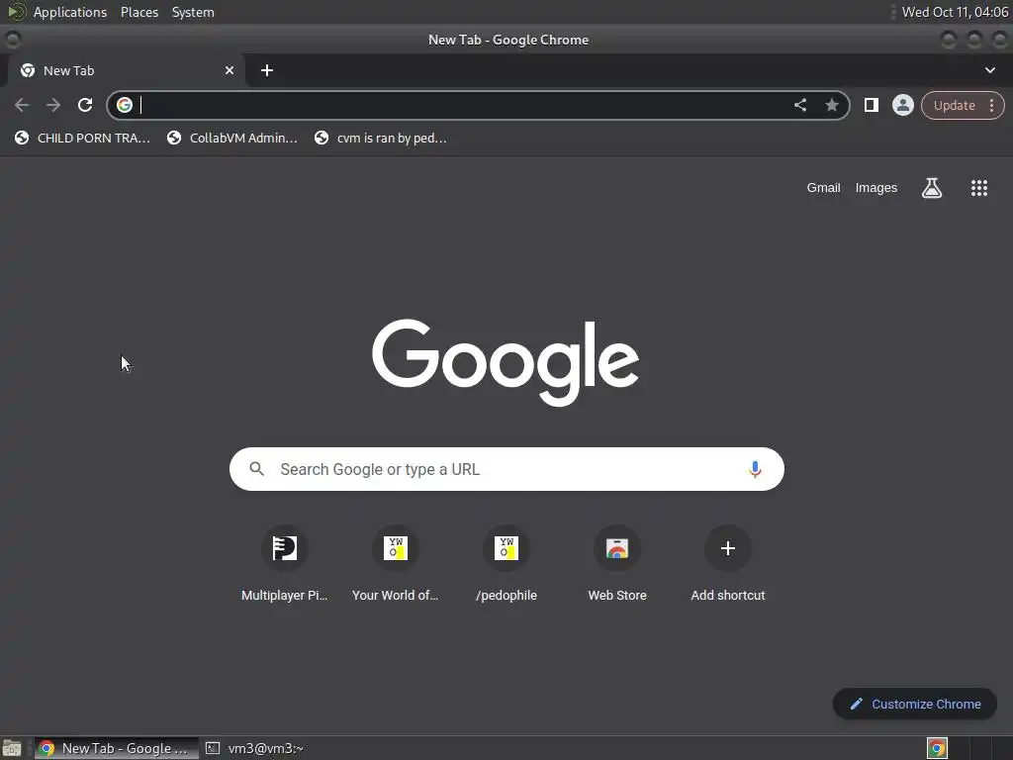Click Customize Chrome button

(914, 704)
